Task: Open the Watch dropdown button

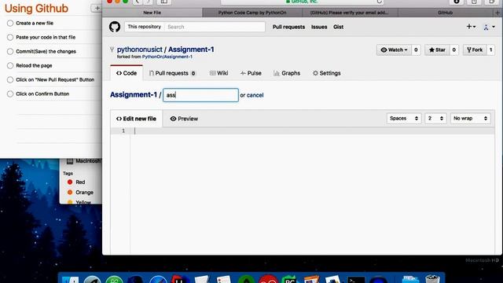Action: tap(394, 50)
